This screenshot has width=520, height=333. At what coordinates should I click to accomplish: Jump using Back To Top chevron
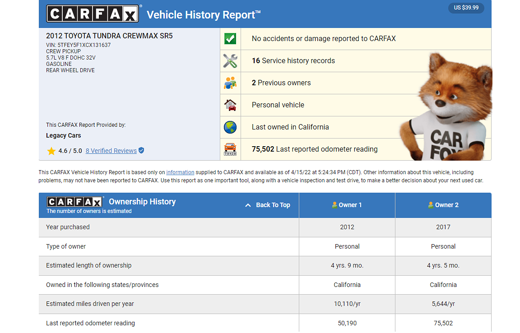coord(248,205)
